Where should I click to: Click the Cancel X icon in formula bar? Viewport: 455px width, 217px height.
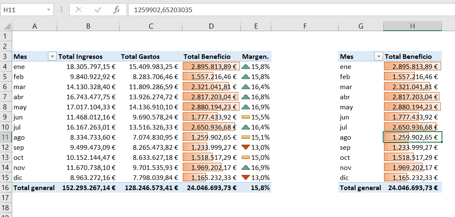pyautogui.click(x=79, y=10)
